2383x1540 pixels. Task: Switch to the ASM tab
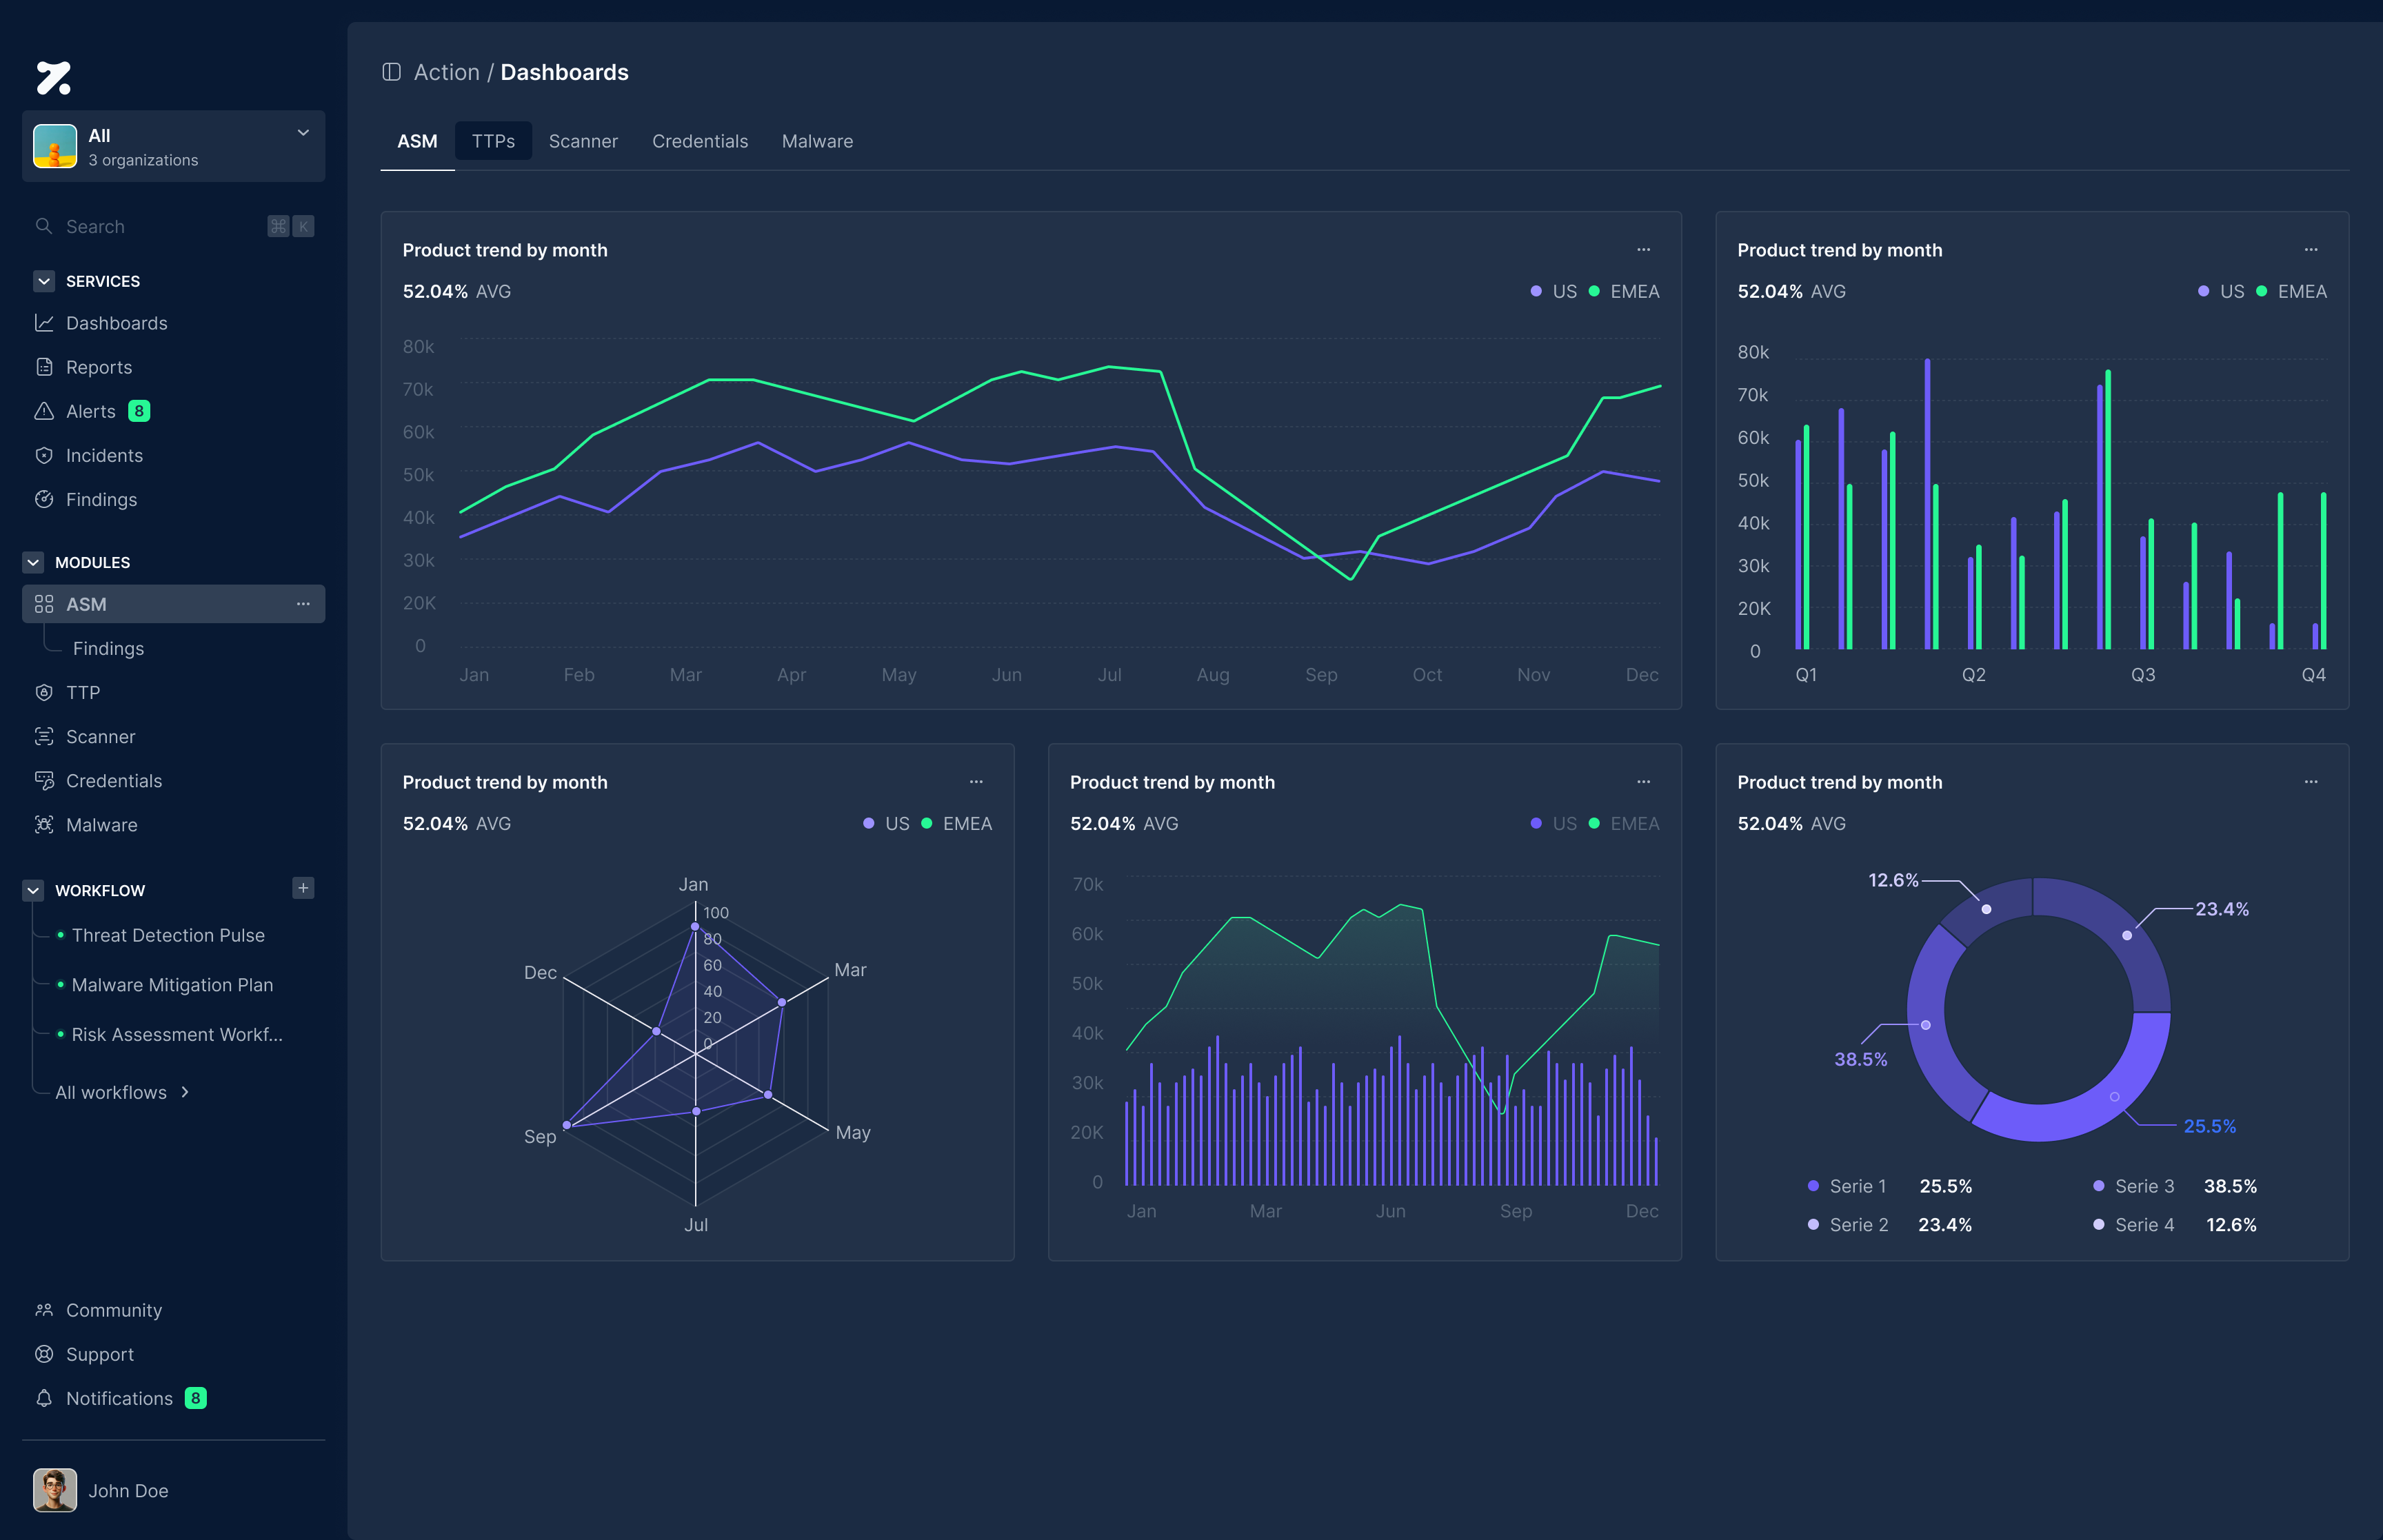(x=417, y=141)
